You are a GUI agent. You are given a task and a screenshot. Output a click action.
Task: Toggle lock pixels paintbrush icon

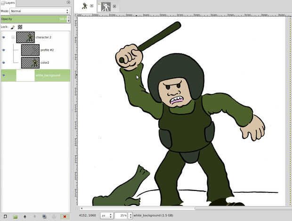(13, 27)
